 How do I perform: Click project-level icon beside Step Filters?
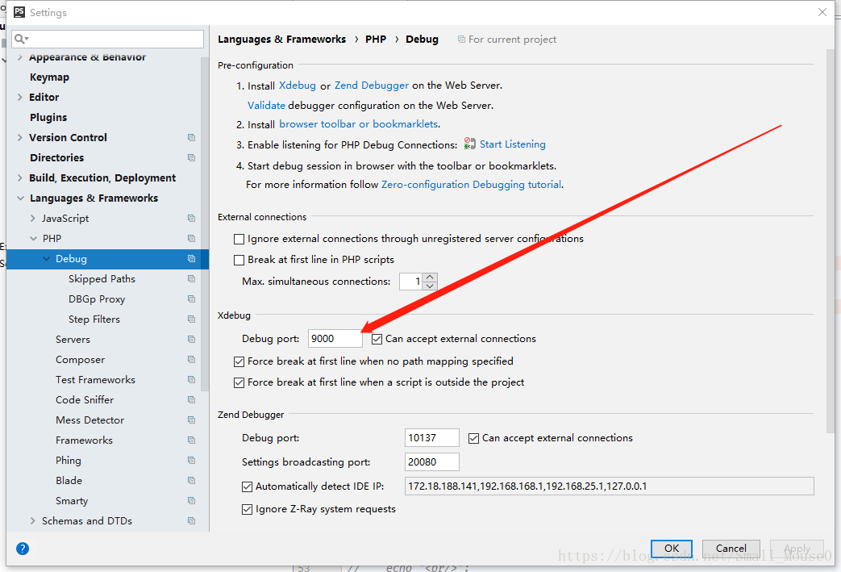(x=191, y=319)
